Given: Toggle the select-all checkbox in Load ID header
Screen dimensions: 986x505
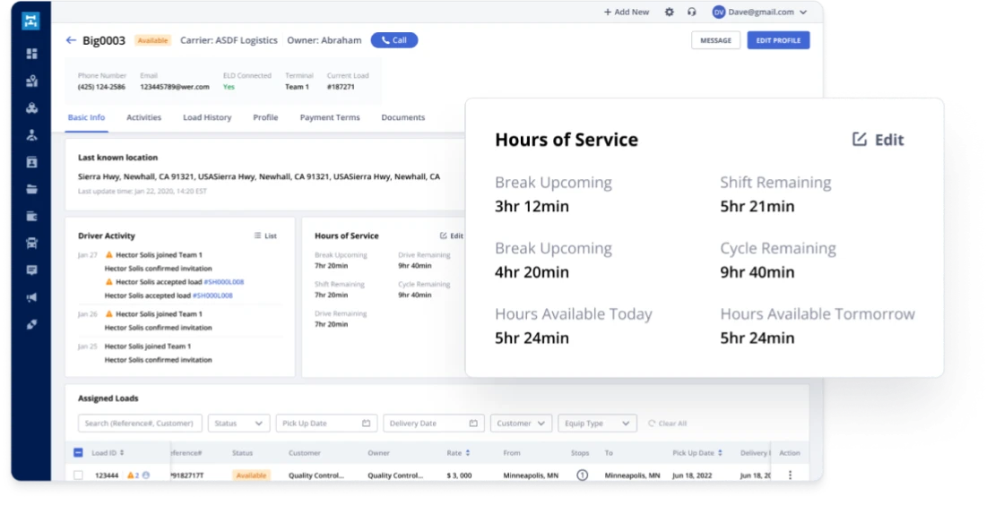Looking at the screenshot, I should 78,453.
